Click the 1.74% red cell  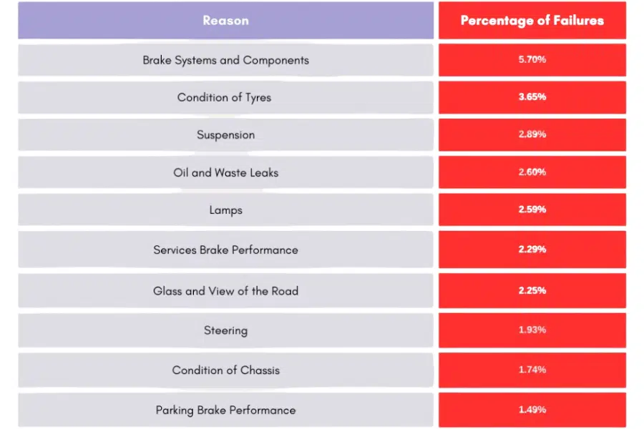[532, 370]
